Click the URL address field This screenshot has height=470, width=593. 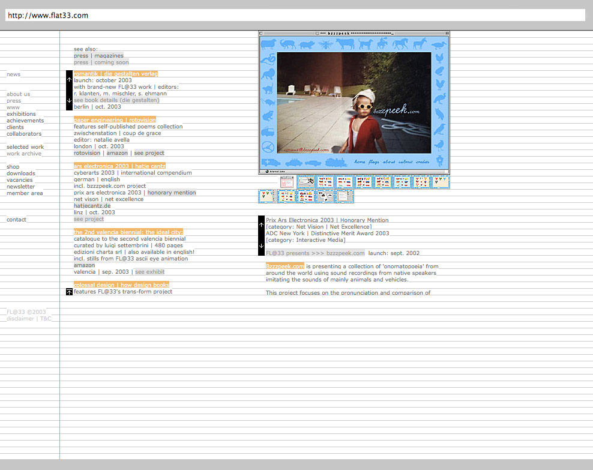click(295, 16)
